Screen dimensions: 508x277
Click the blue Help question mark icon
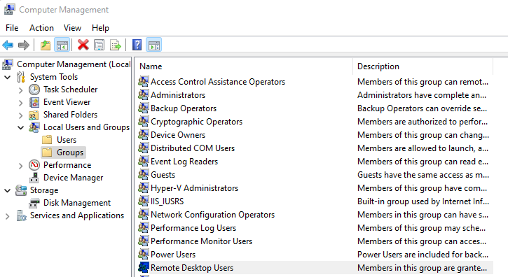pos(137,45)
